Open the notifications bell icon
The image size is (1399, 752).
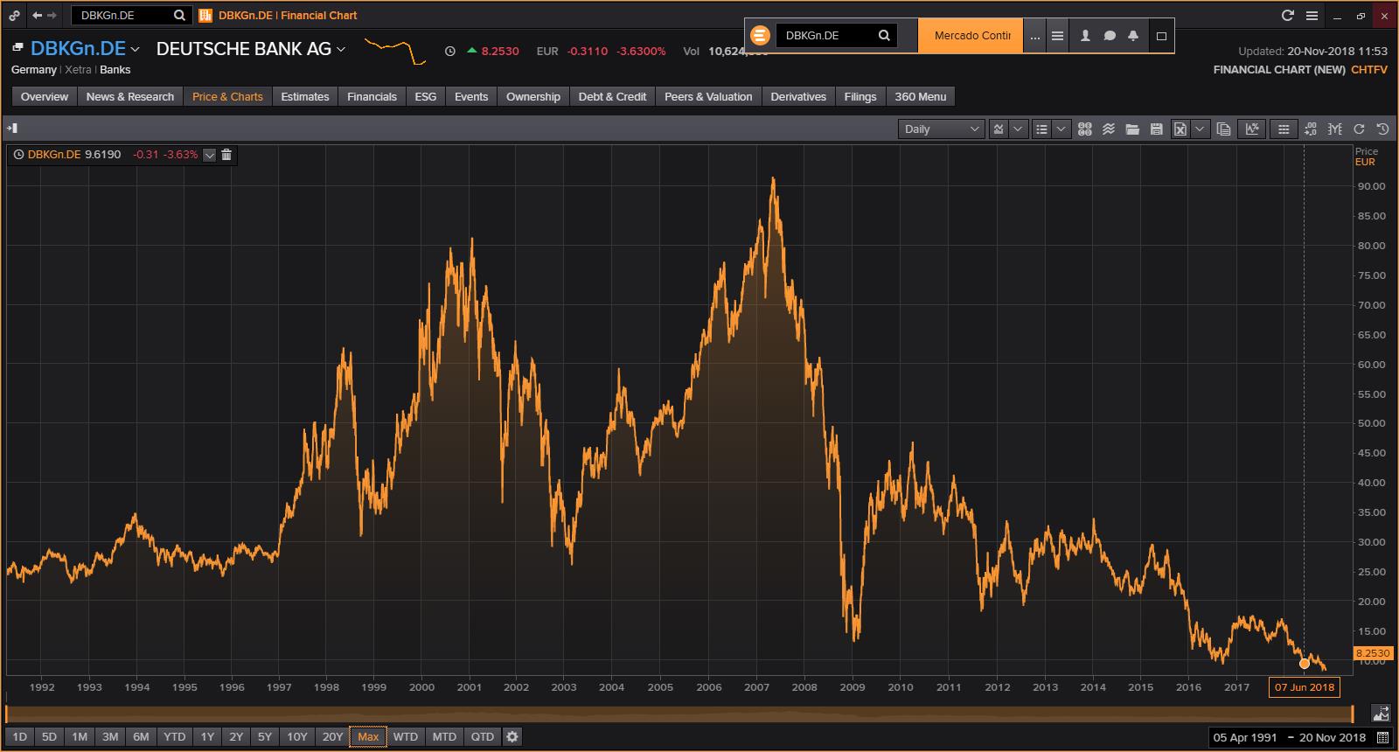pos(1133,36)
